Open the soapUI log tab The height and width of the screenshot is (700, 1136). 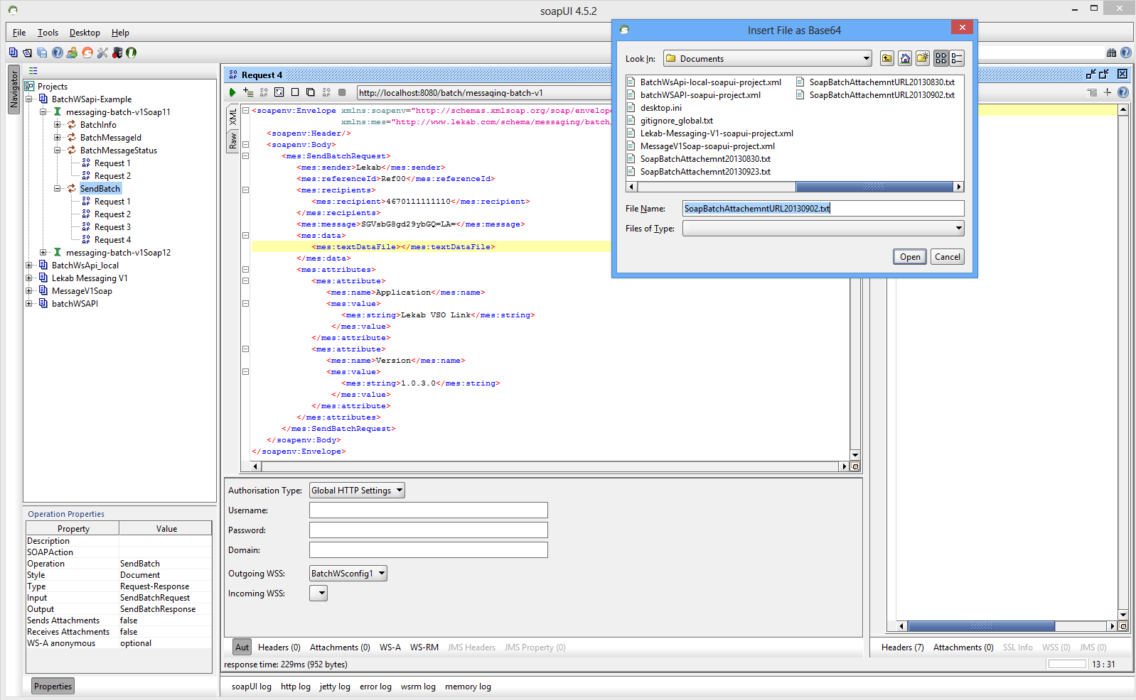pos(251,687)
